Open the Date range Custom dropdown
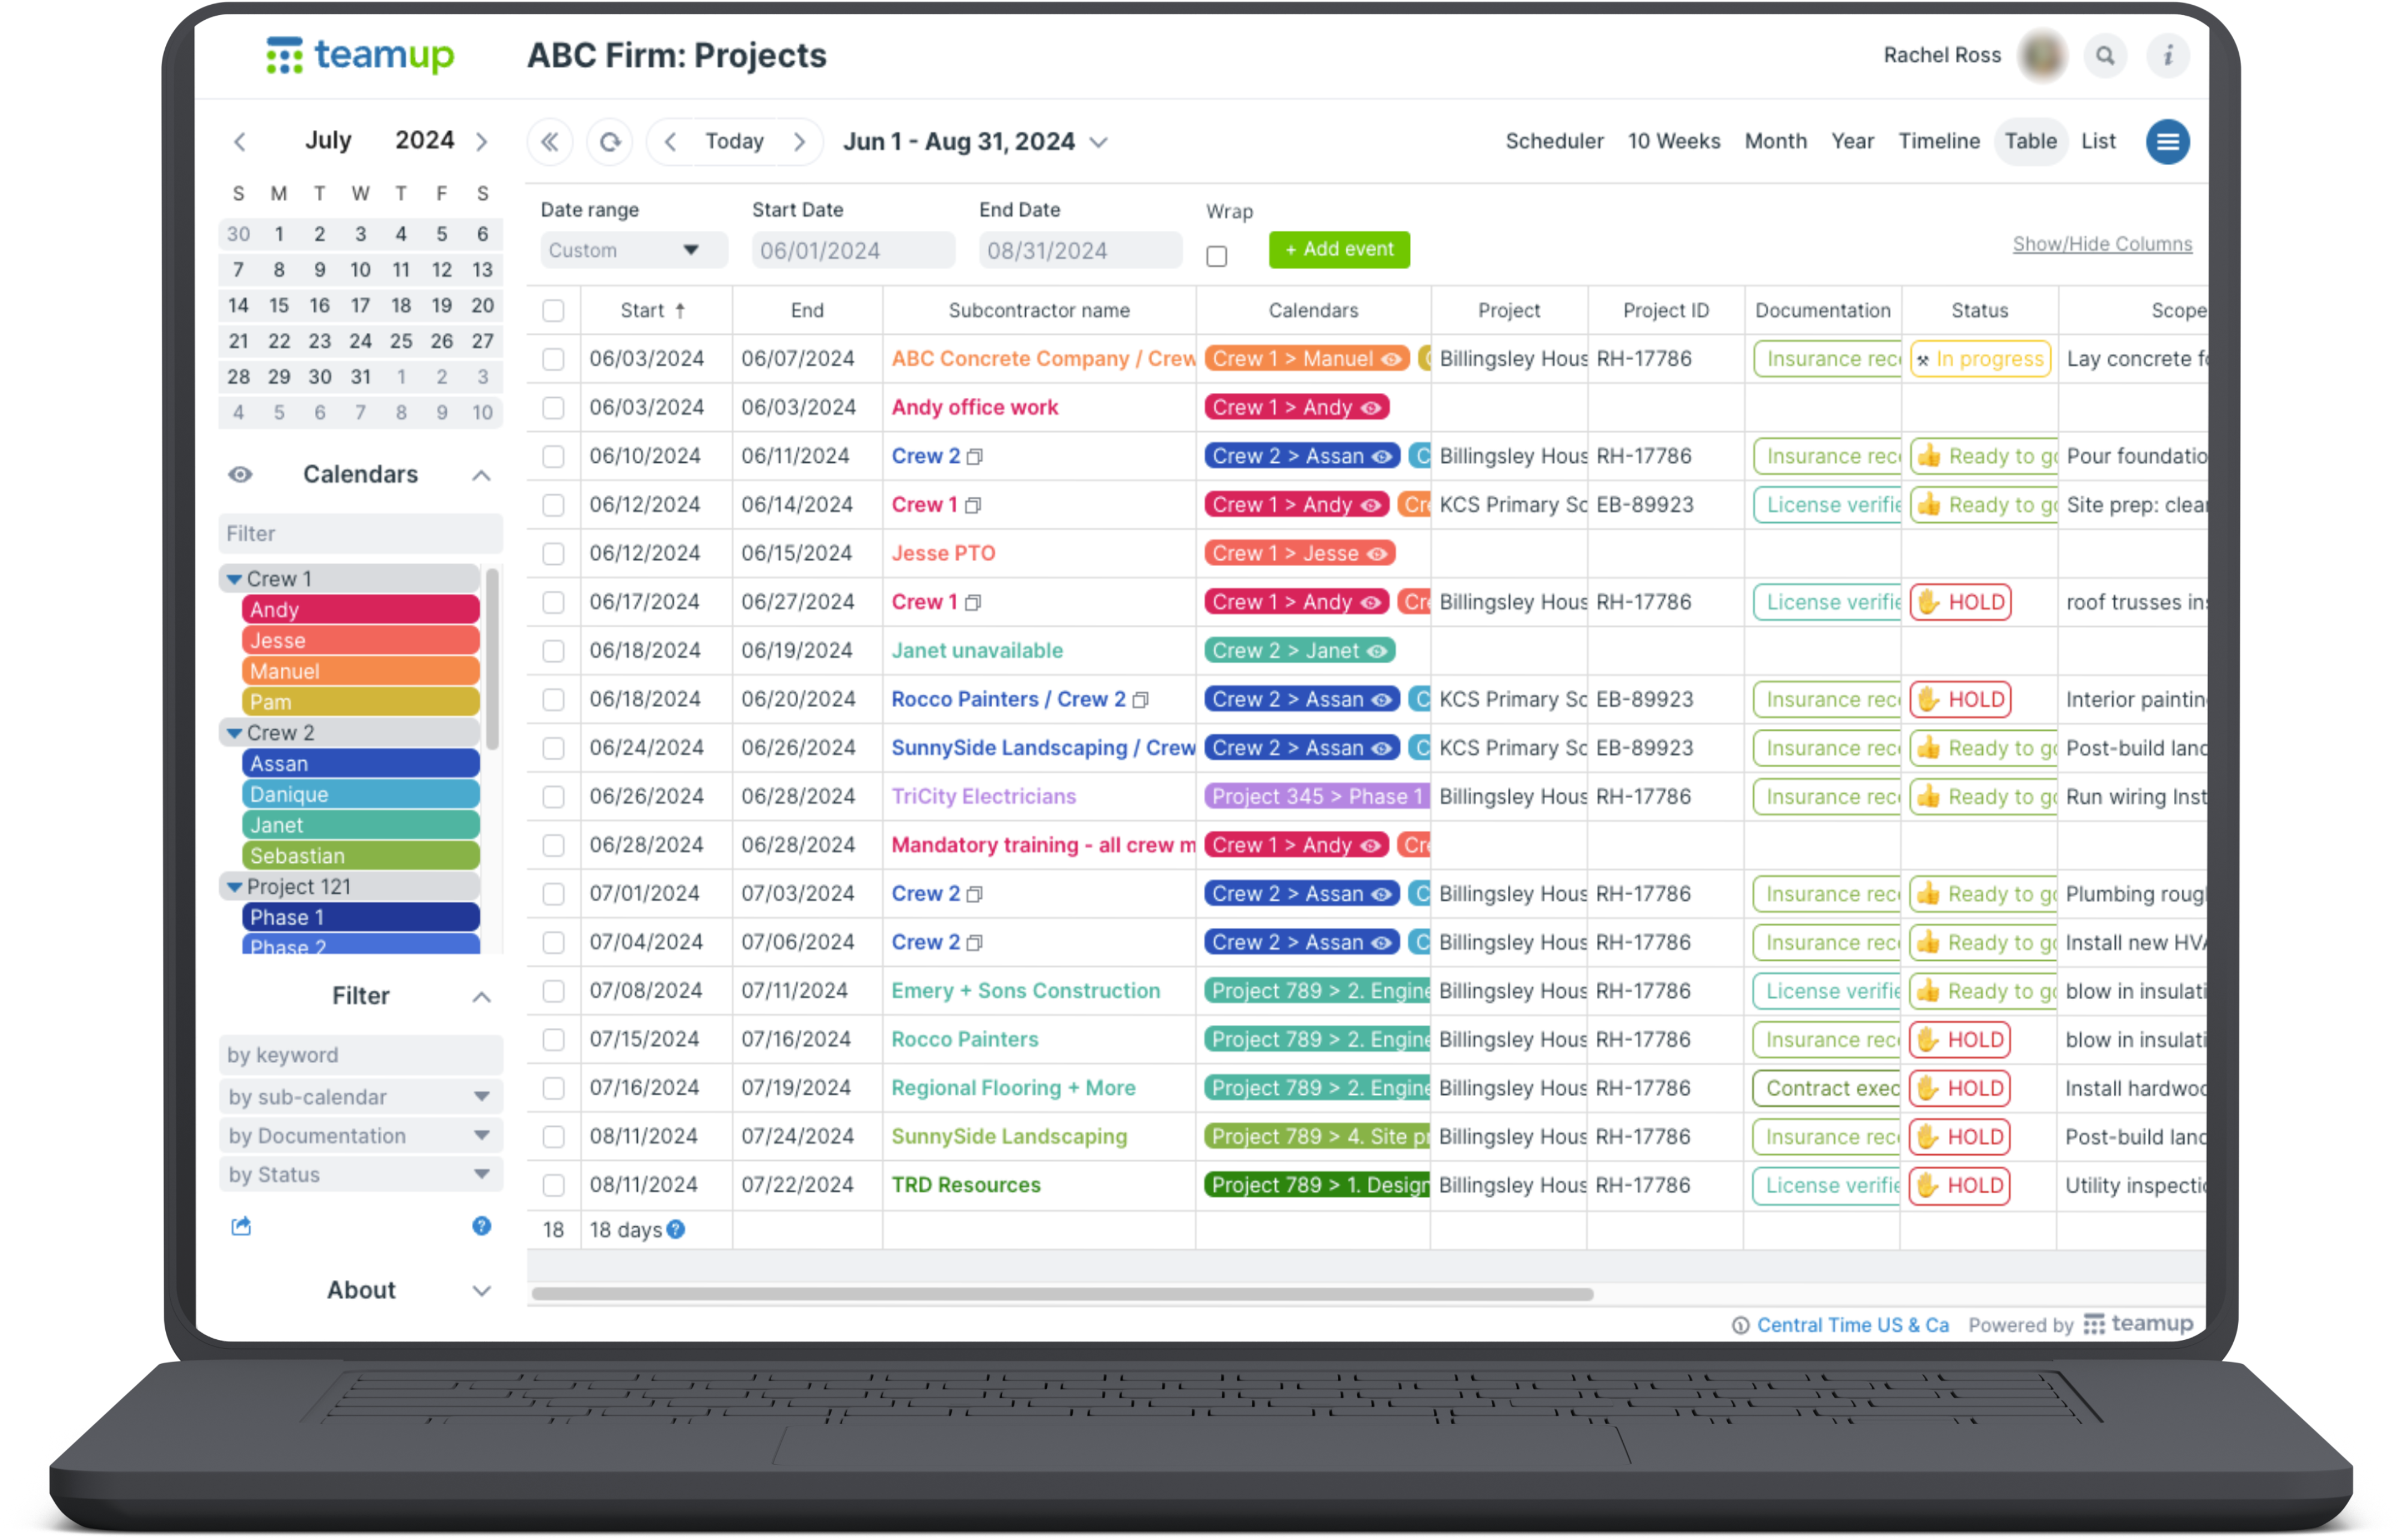Image resolution: width=2404 pixels, height=1540 pixels. pos(634,250)
